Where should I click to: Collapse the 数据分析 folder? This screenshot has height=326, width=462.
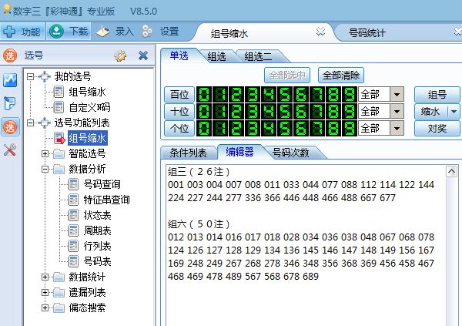coord(45,169)
